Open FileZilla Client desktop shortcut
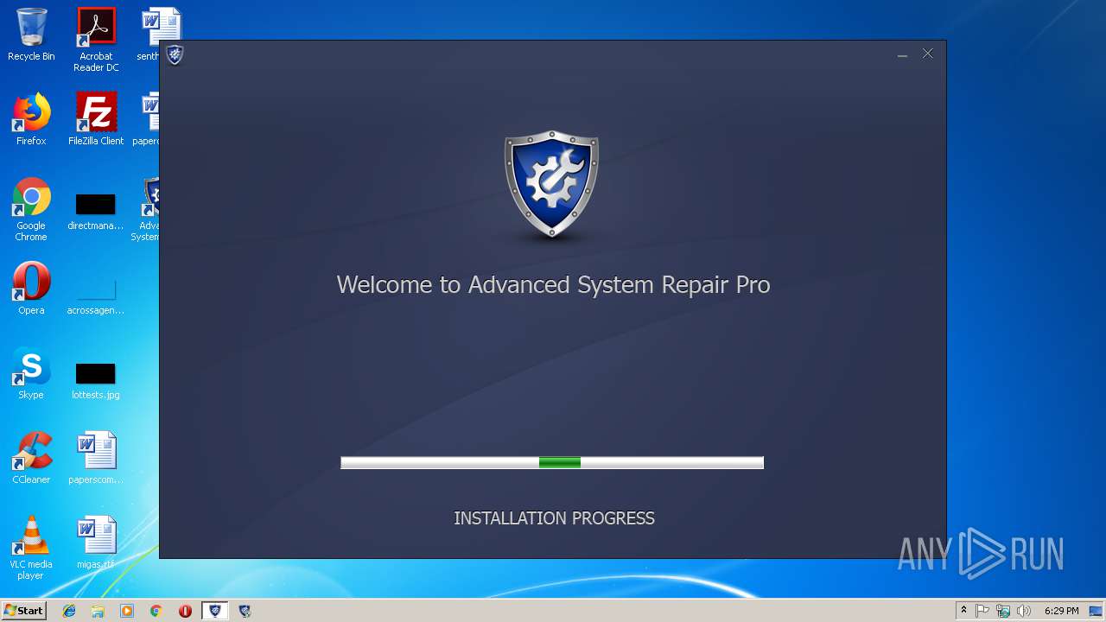This screenshot has height=622, width=1106. [96, 119]
